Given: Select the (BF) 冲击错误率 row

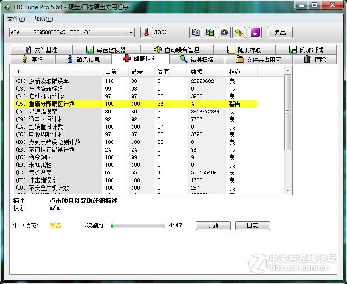Looking at the screenshot, I should click(x=135, y=180).
